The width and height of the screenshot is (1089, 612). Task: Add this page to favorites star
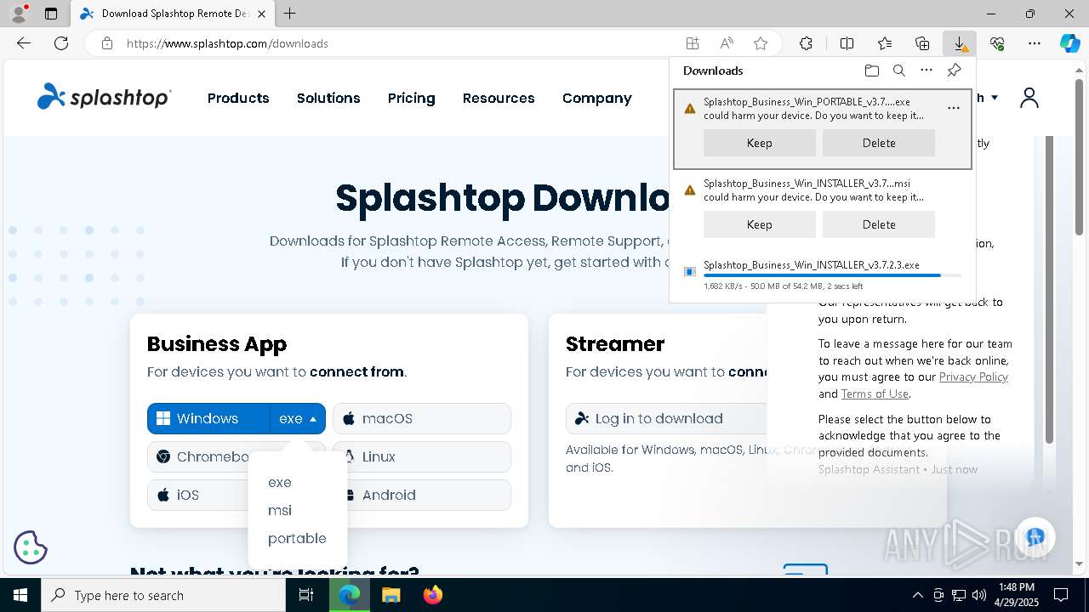click(x=761, y=43)
